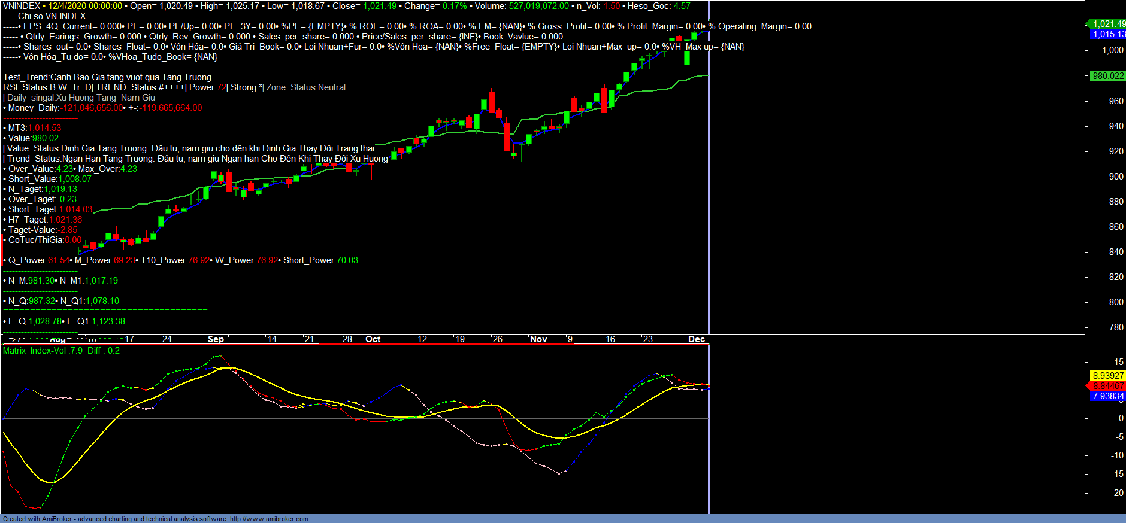Click the -20 tick on indicator axis

[x=1117, y=493]
